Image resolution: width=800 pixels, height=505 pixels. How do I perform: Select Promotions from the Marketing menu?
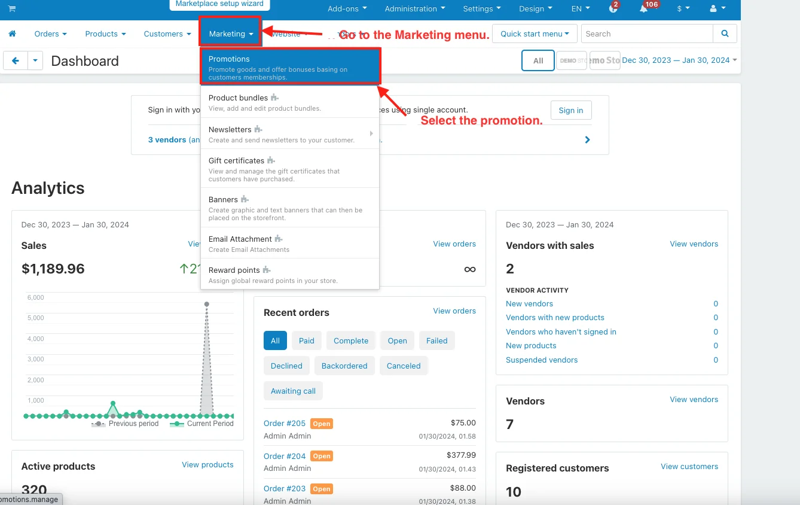[x=290, y=64]
